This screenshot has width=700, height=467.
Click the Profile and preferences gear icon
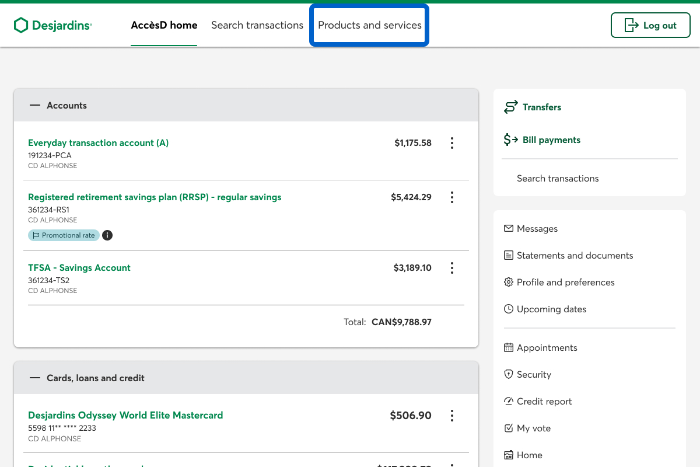508,283
